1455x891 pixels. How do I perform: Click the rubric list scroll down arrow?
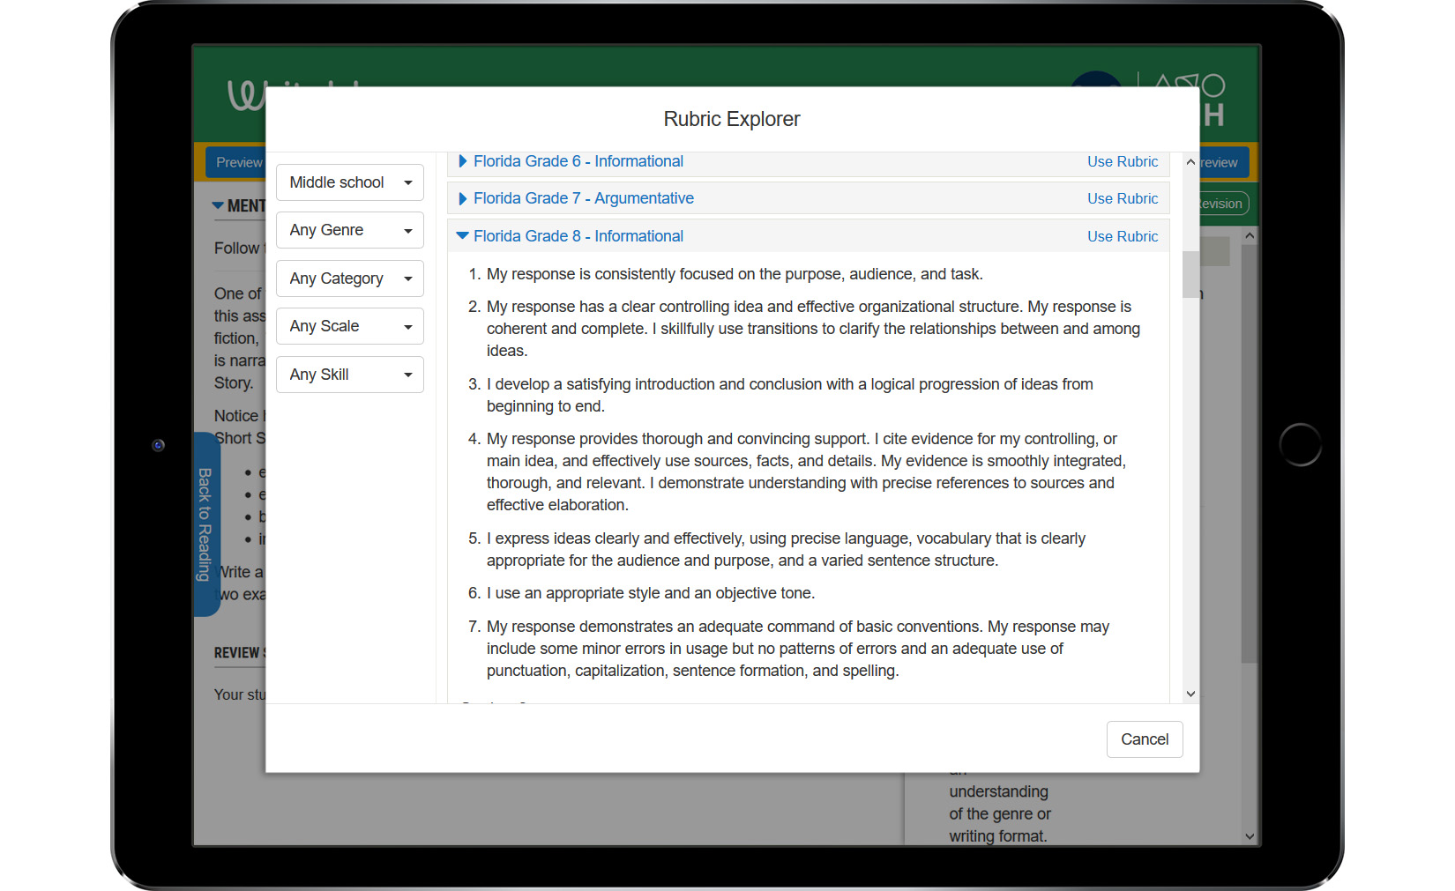(1190, 694)
